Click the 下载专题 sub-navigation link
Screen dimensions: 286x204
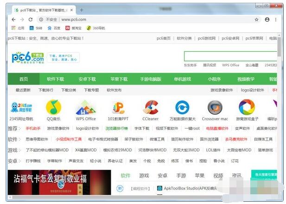(91, 90)
